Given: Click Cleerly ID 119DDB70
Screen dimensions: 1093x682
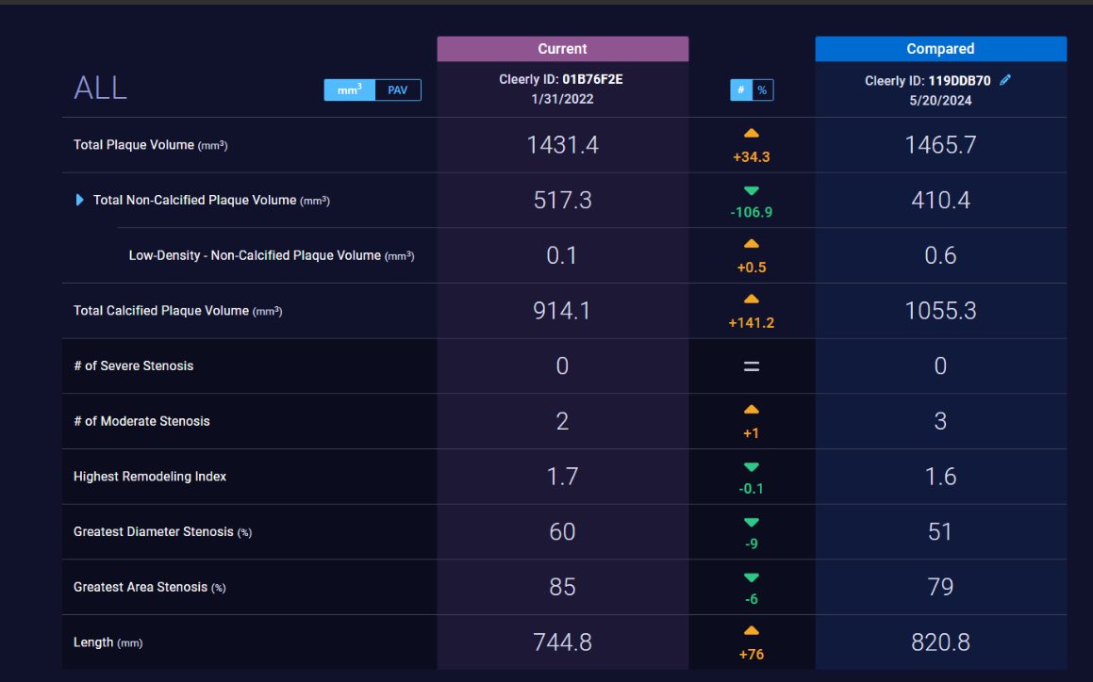Looking at the screenshot, I should point(928,81).
